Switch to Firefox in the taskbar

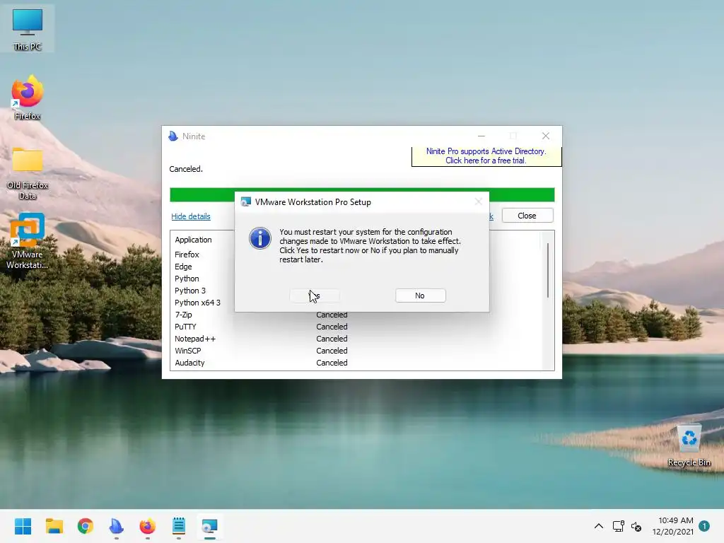tap(147, 526)
